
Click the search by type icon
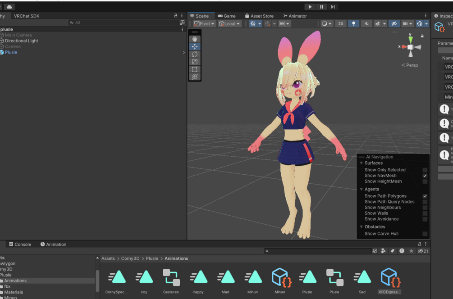coord(384,251)
